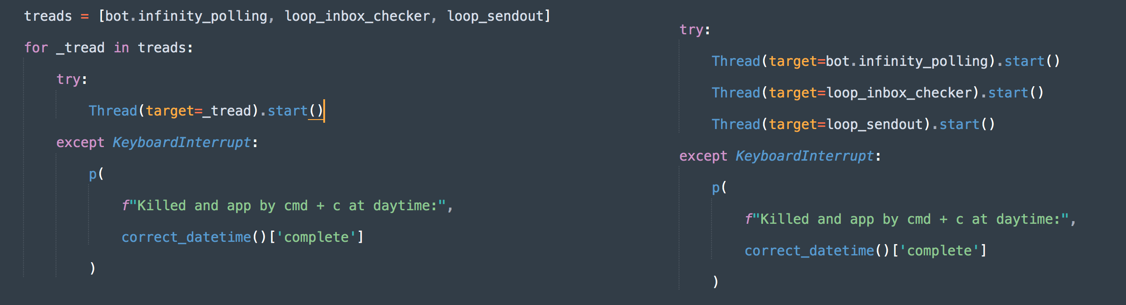Click the 'treads' variable in the list assignment
This screenshot has height=305, width=1126.
pyautogui.click(x=48, y=16)
